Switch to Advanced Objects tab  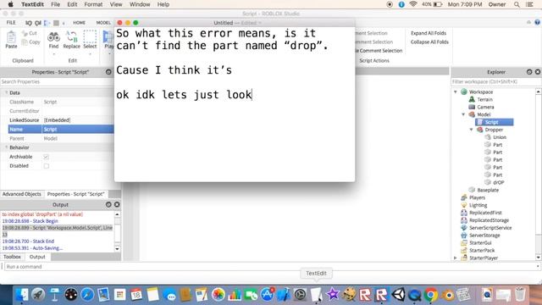tap(22, 194)
